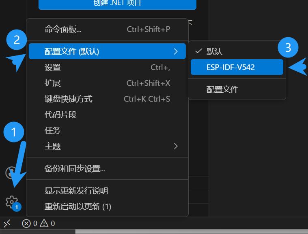Screen dimensions: 308x234
Task: Choose 扩展 in the menu
Action: click(x=107, y=83)
